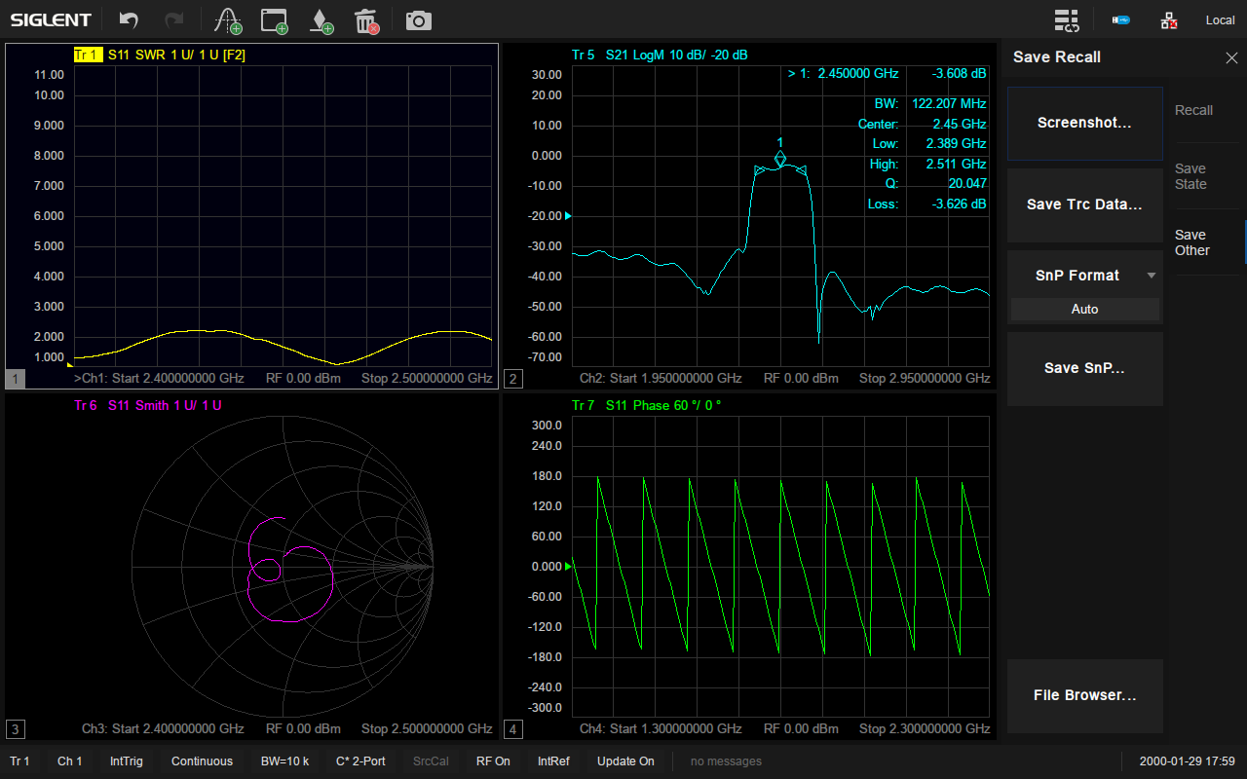This screenshot has height=779, width=1247.
Task: Toggle RF On in status bar
Action: [493, 761]
